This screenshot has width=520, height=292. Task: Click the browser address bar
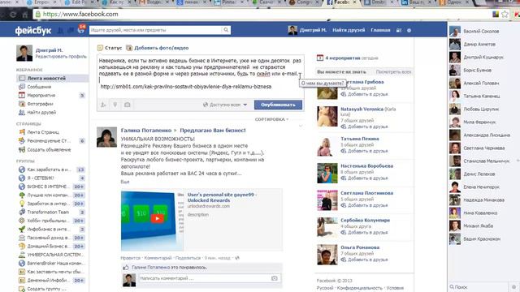coord(262,15)
